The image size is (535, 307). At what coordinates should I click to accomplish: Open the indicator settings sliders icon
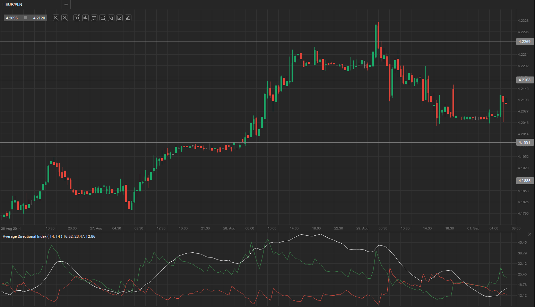pyautogui.click(x=94, y=18)
